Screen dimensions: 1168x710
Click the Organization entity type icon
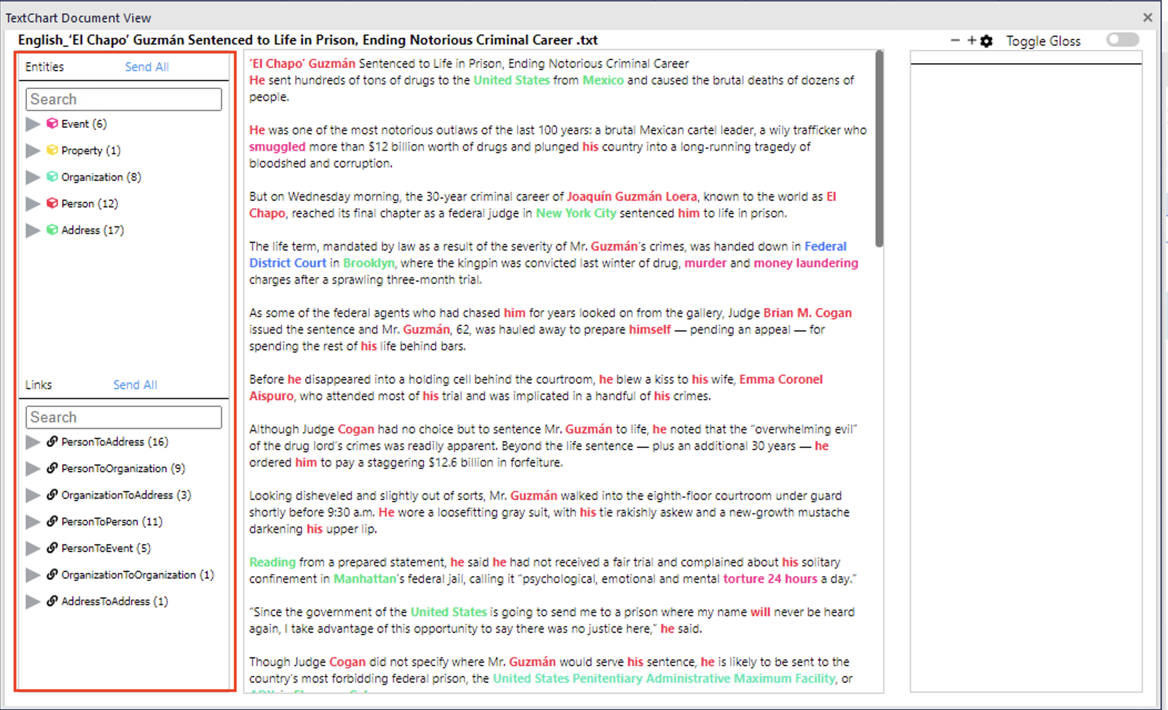pyautogui.click(x=51, y=177)
